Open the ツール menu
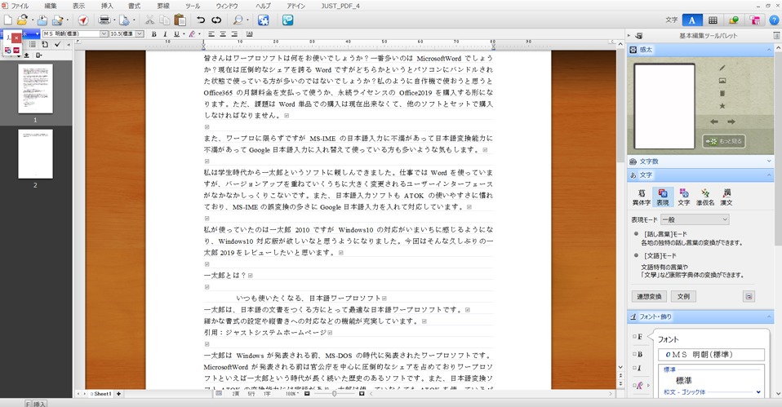The image size is (782, 407). click(193, 6)
